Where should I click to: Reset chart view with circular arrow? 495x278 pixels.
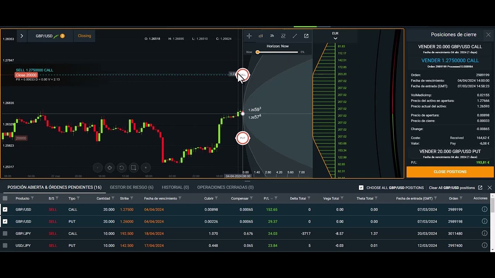click(121, 168)
